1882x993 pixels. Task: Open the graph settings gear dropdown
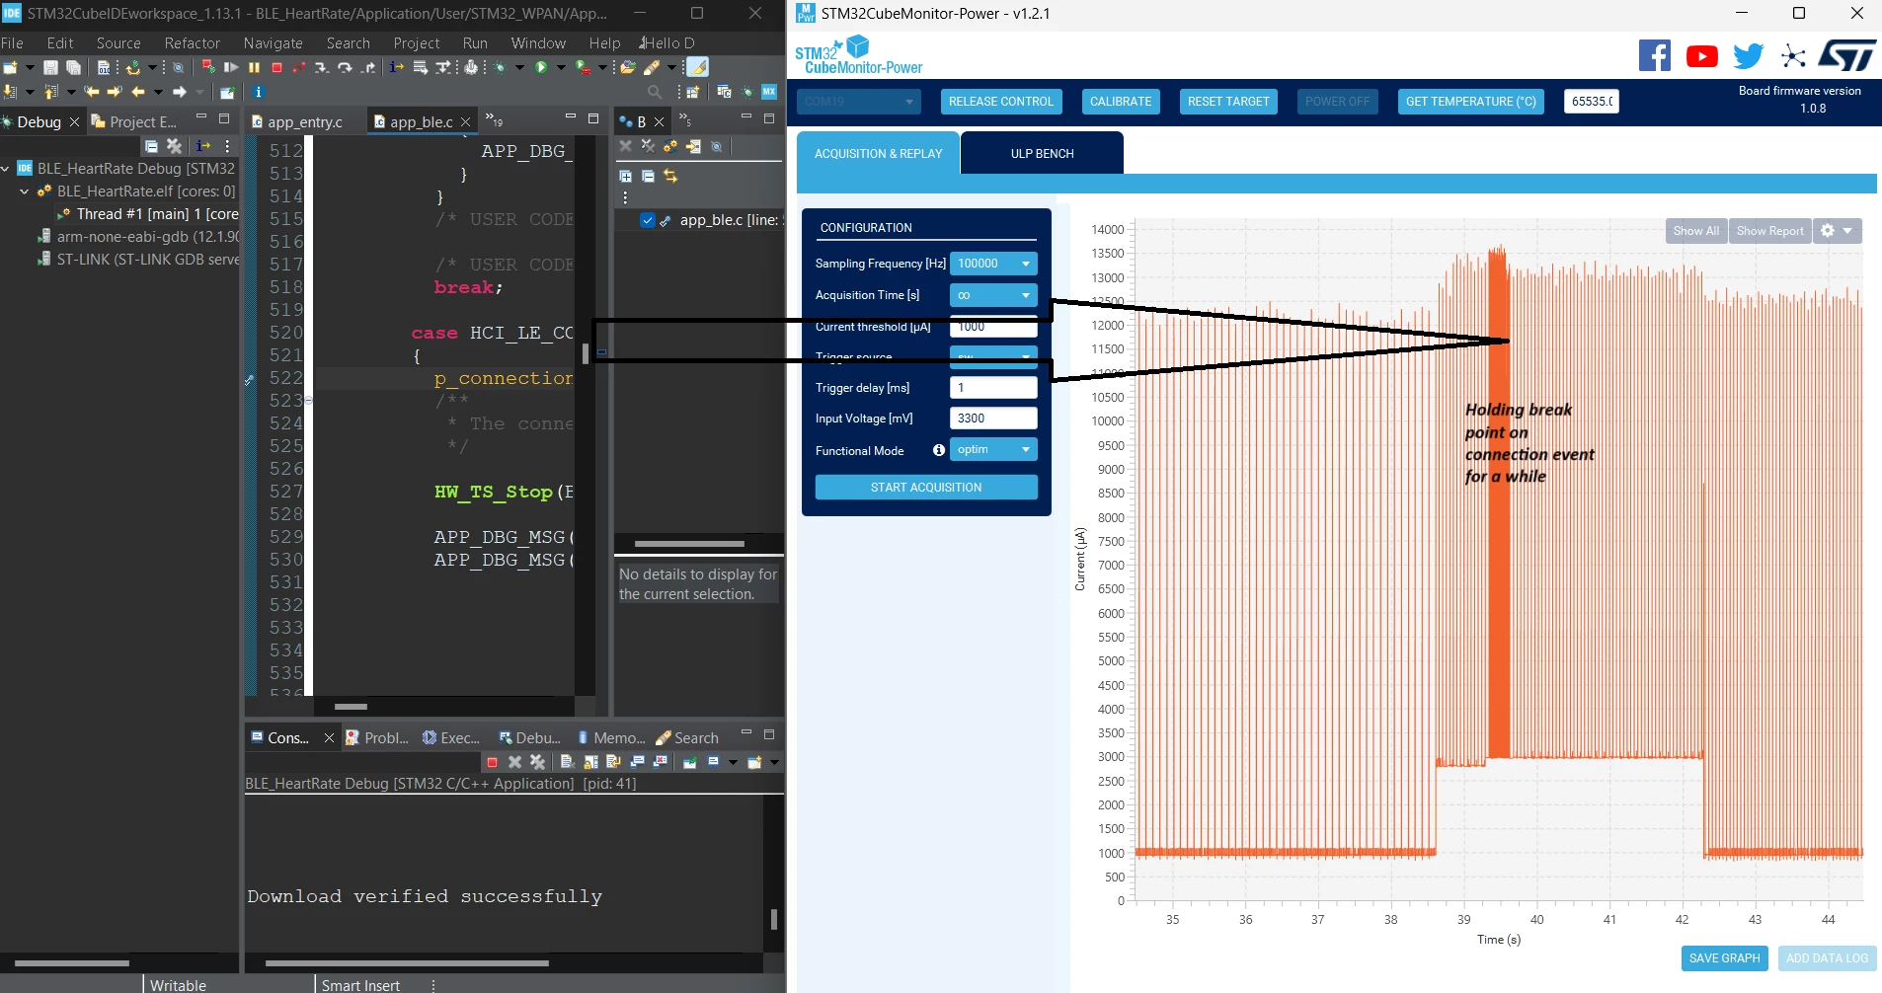coord(1837,231)
